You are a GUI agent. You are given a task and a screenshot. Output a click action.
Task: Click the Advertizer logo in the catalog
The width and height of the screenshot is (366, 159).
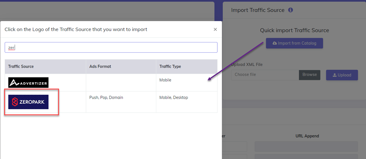(x=28, y=83)
